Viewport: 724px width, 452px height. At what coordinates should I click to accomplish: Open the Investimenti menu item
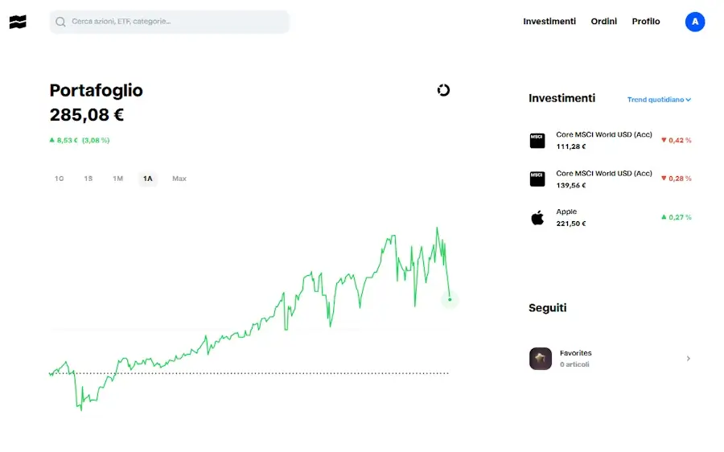[549, 22]
